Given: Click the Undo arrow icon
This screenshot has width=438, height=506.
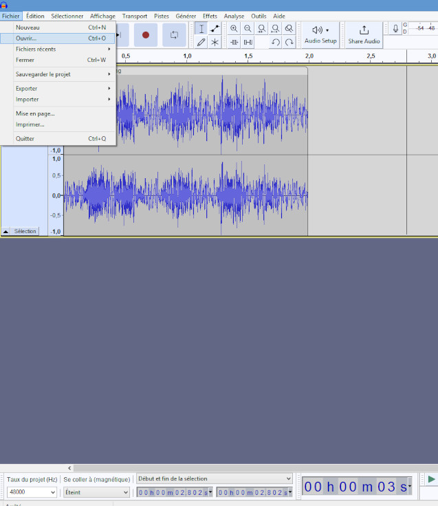Looking at the screenshot, I should pyautogui.click(x=275, y=42).
